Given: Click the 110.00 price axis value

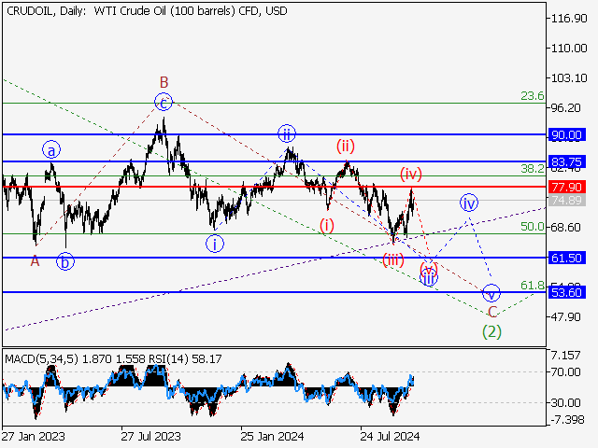Looking at the screenshot, I should coord(569,48).
